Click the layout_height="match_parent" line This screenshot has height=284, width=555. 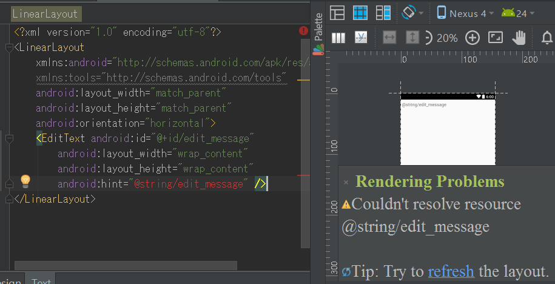coord(134,109)
